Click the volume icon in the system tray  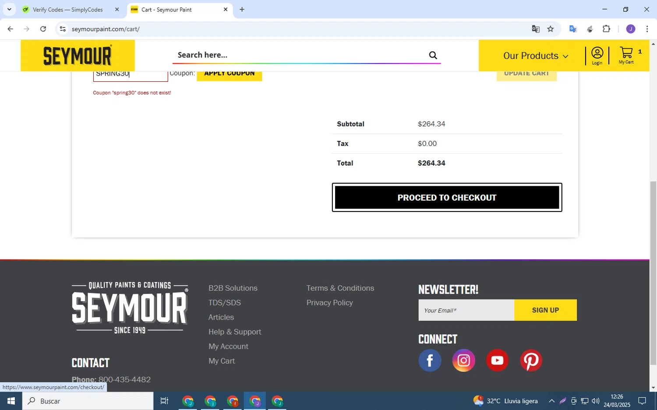click(x=595, y=401)
